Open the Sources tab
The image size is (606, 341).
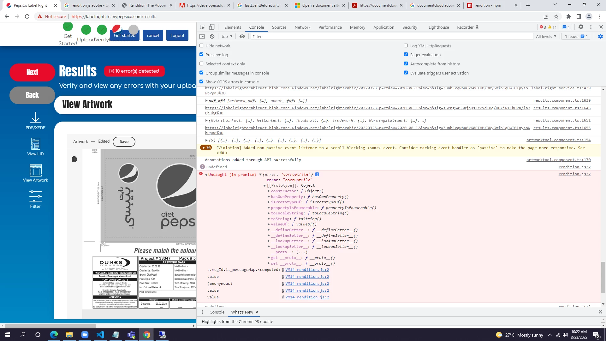click(x=279, y=27)
